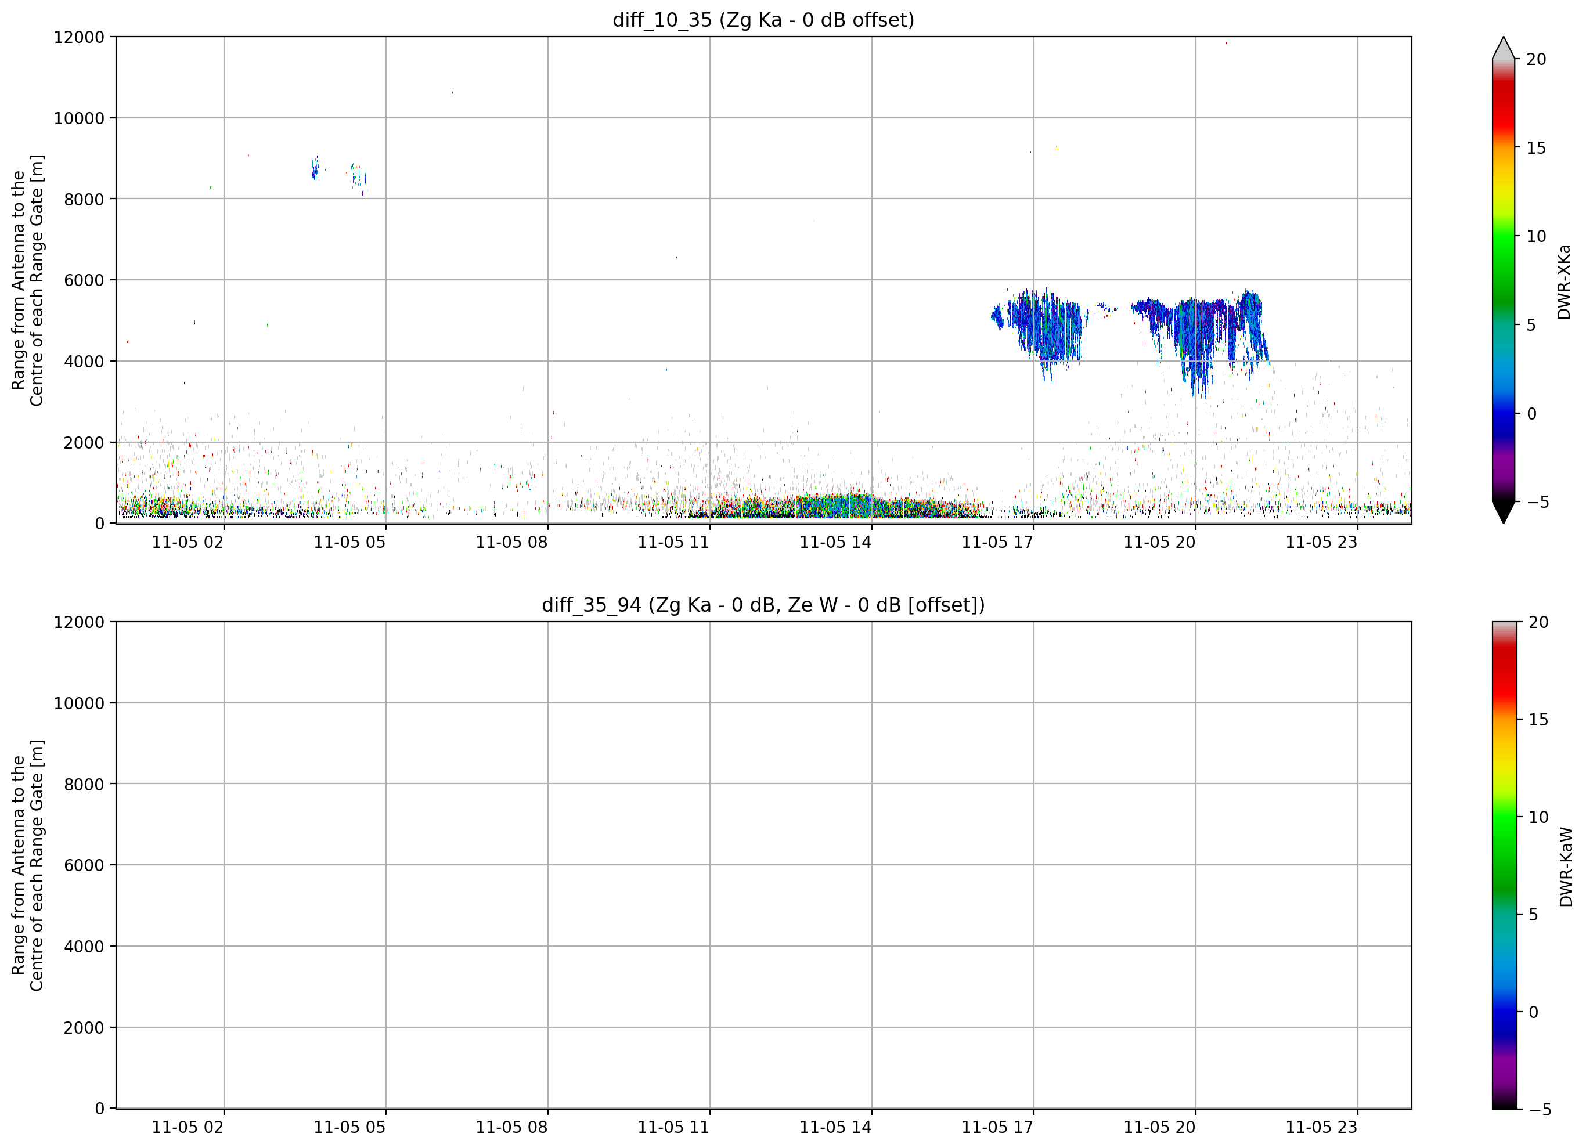The height and width of the screenshot is (1148, 1586).
Task: Click 11-05 08 label under bottom plot
Action: pos(512,1128)
